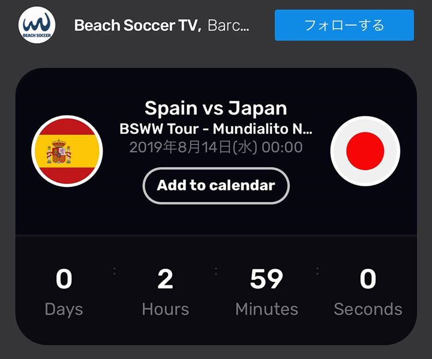Tap the Minutes label

point(266,309)
